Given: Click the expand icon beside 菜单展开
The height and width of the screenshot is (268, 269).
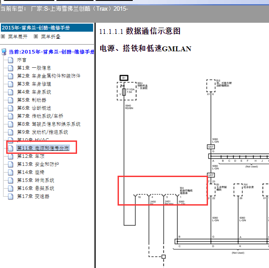Looking at the screenshot, I should point(3,37).
